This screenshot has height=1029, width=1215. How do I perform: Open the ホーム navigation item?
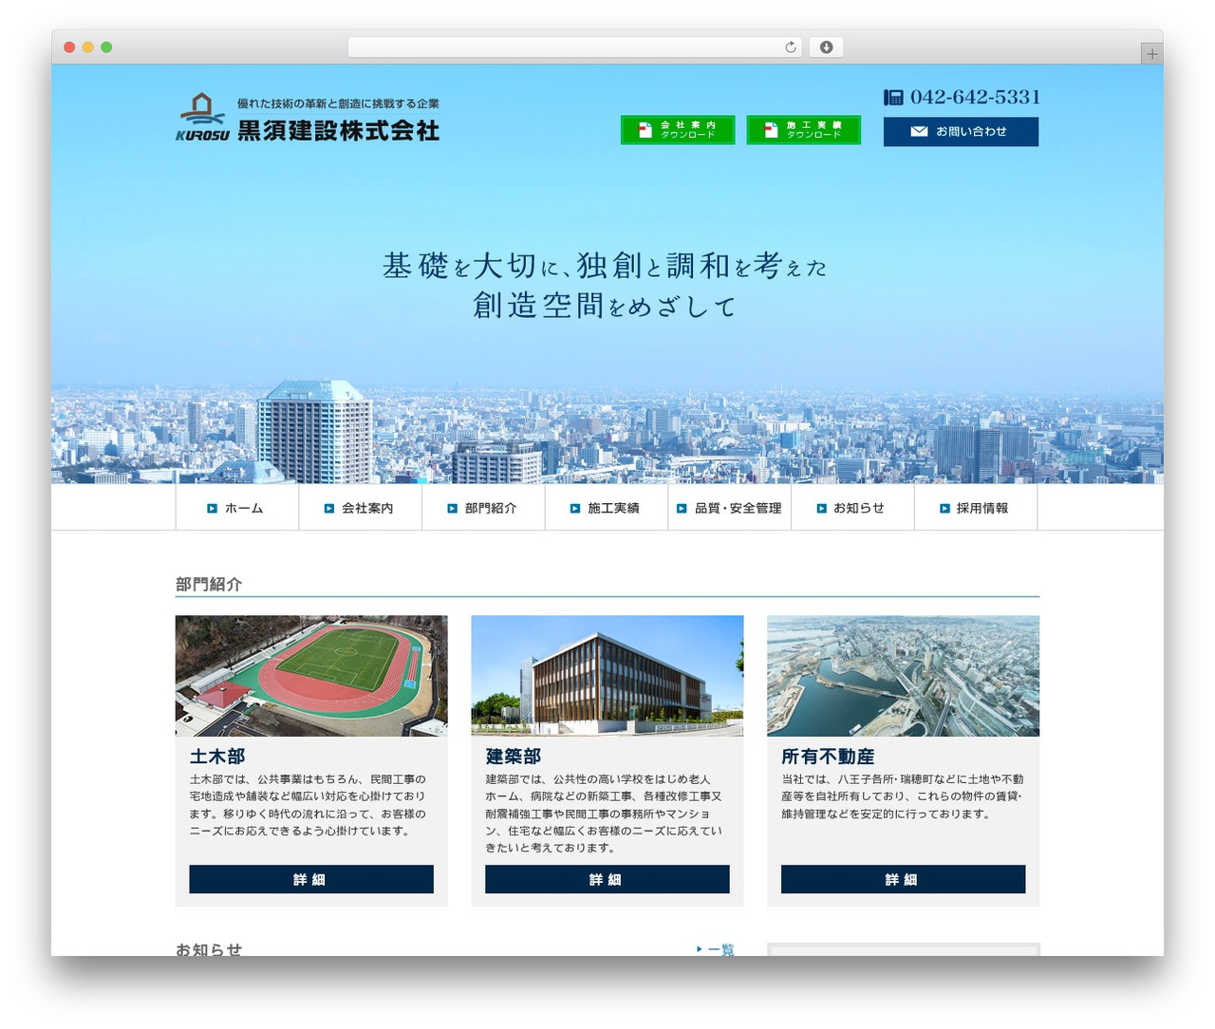click(237, 508)
